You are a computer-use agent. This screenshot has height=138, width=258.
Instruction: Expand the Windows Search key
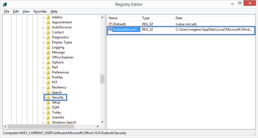pyautogui.click(x=44, y=123)
